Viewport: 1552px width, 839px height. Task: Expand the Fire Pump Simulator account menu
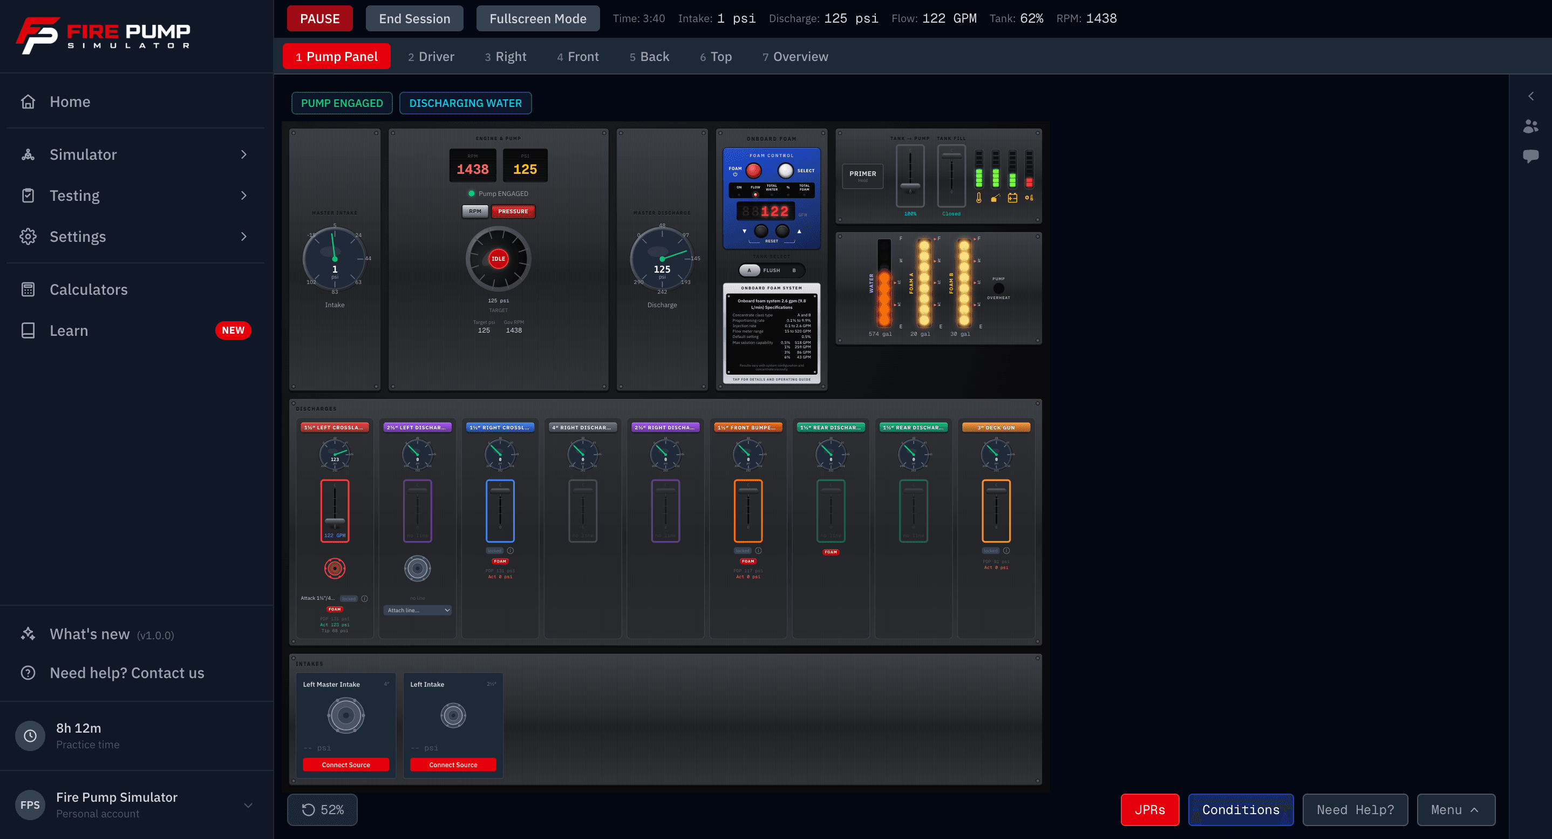pyautogui.click(x=136, y=804)
